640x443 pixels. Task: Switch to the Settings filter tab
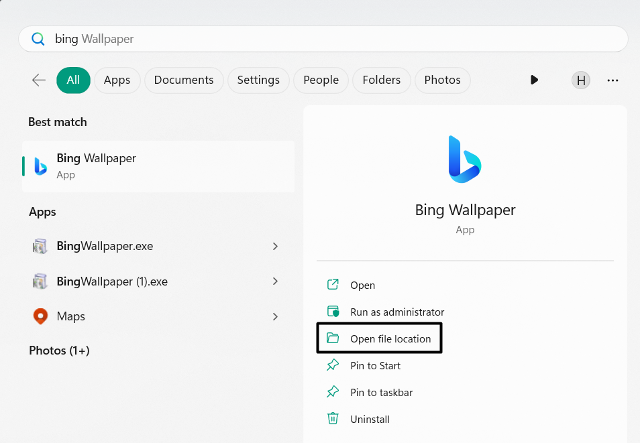click(258, 80)
